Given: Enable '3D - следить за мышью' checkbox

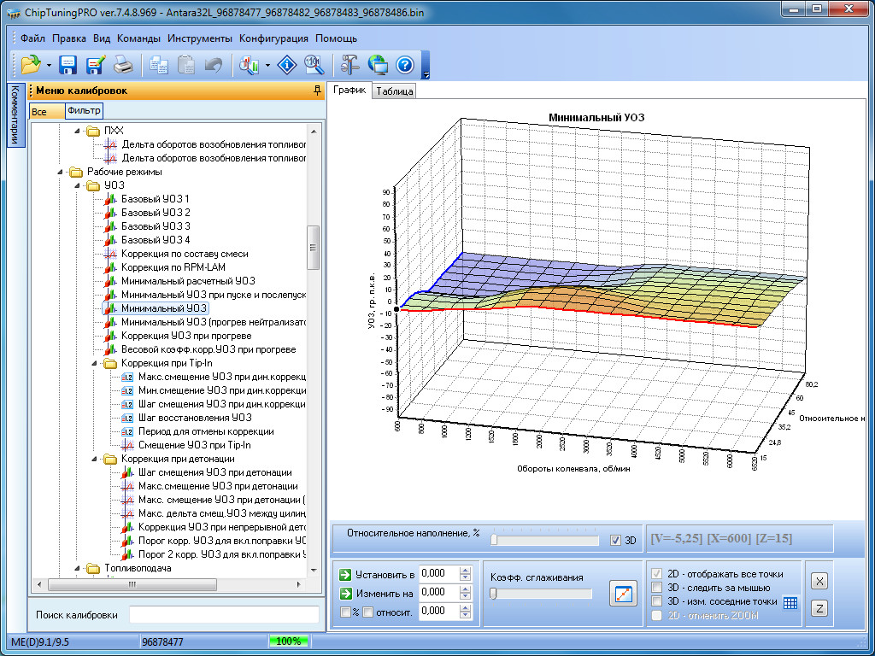Looking at the screenshot, I should coord(656,588).
